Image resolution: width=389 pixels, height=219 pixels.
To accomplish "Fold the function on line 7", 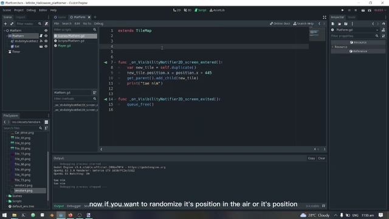I will point(115,62).
